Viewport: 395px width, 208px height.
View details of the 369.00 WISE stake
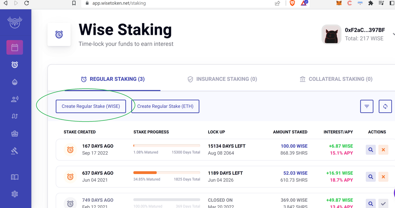click(x=371, y=204)
